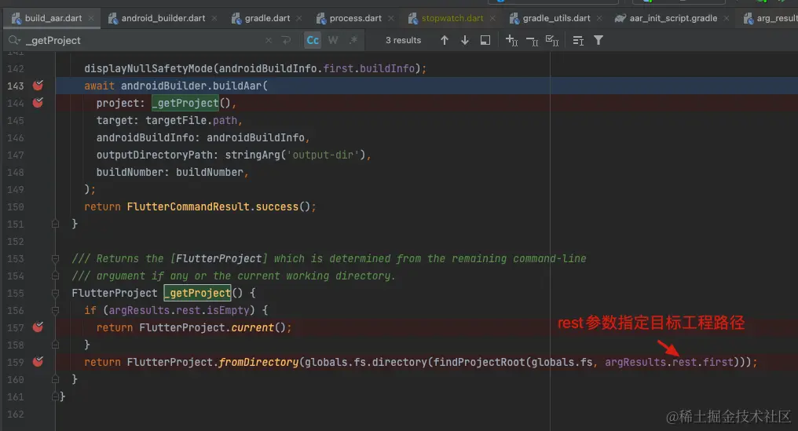Collapse if block fold at line 156
Image resolution: width=798 pixels, height=431 pixels.
coord(56,310)
